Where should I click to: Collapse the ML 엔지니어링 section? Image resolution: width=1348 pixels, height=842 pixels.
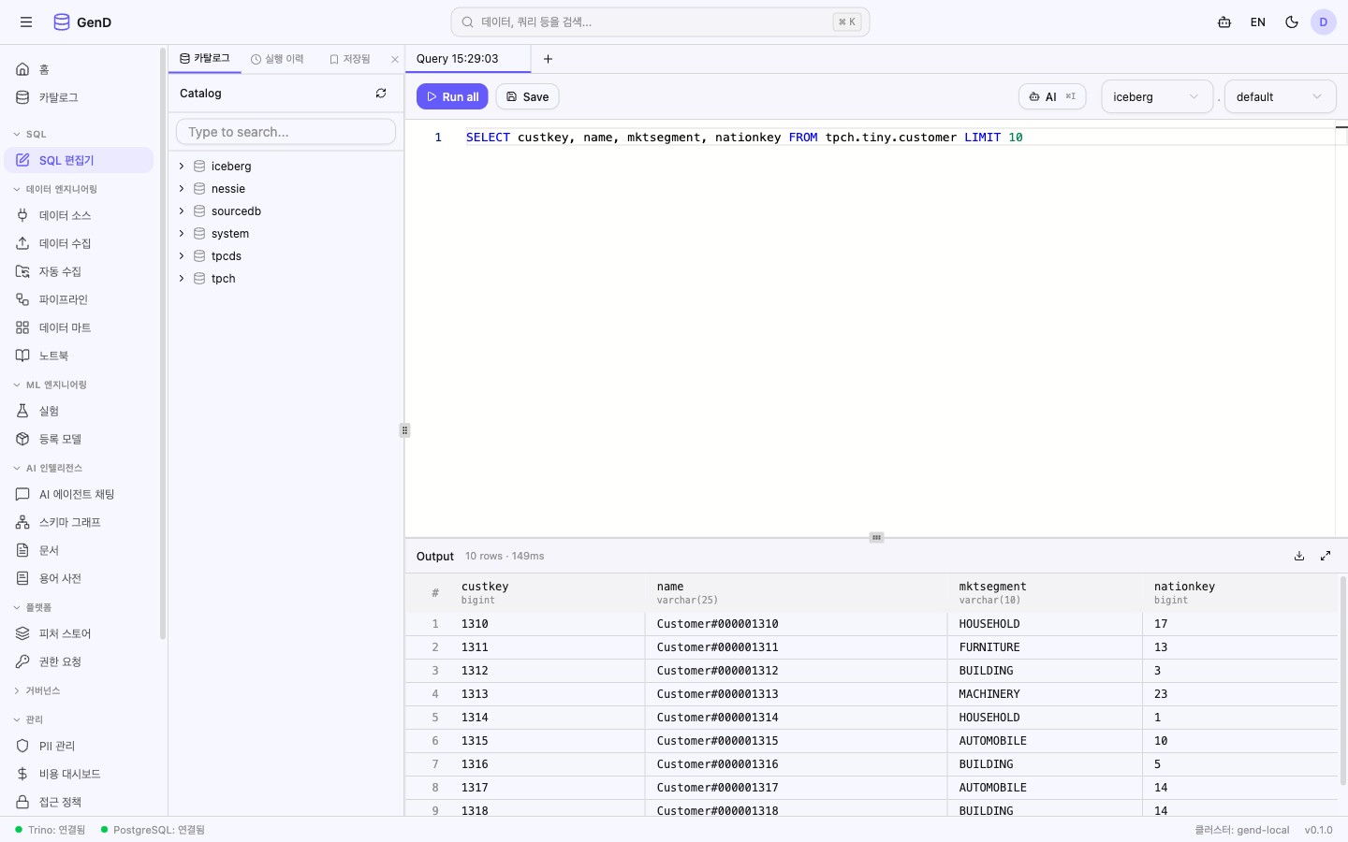coord(50,385)
